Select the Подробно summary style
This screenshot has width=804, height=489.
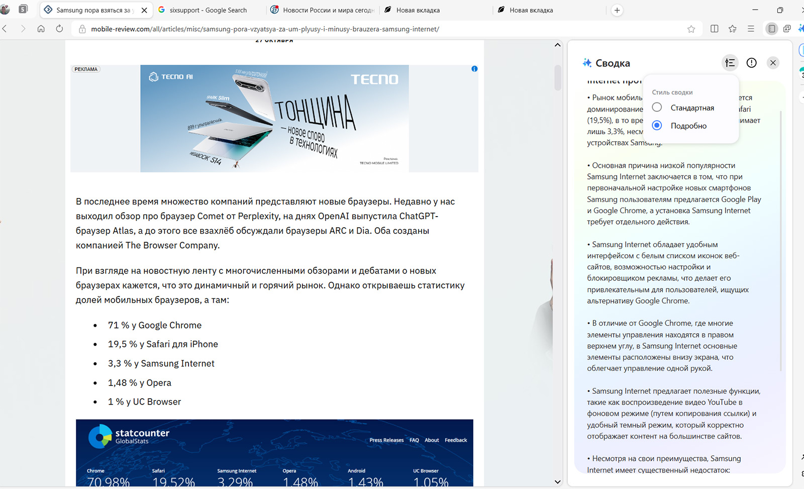pyautogui.click(x=657, y=126)
